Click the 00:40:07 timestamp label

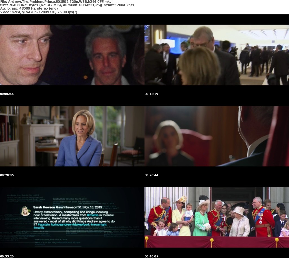click(x=151, y=256)
